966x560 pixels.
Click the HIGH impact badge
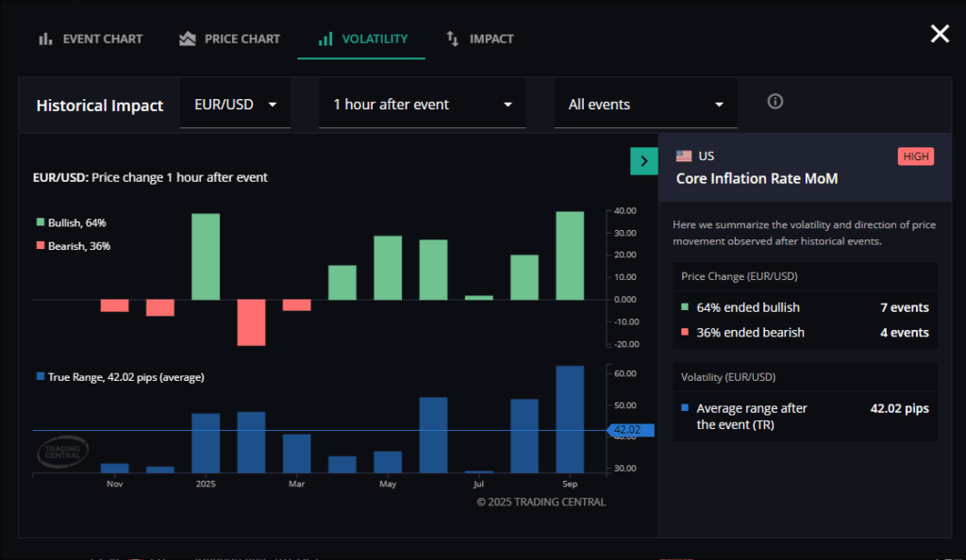915,156
